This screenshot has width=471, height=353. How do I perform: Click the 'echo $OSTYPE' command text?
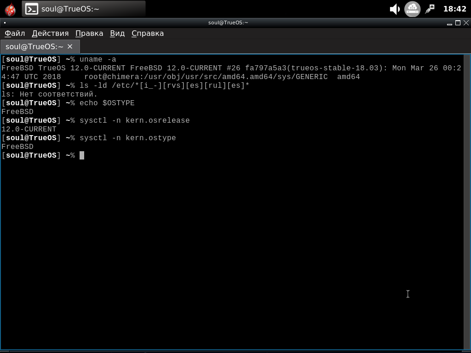click(x=107, y=103)
